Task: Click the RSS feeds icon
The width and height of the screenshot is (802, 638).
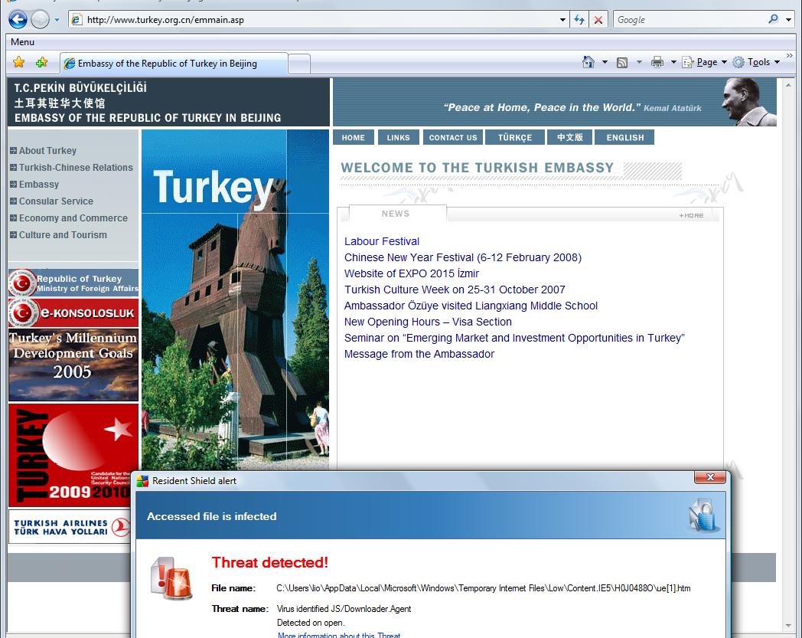Action: 622,63
